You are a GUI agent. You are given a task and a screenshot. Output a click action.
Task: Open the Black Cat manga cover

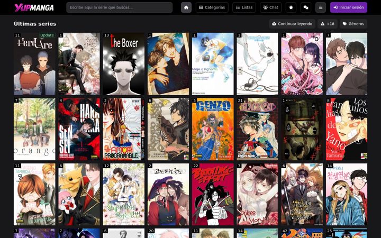pos(257,129)
